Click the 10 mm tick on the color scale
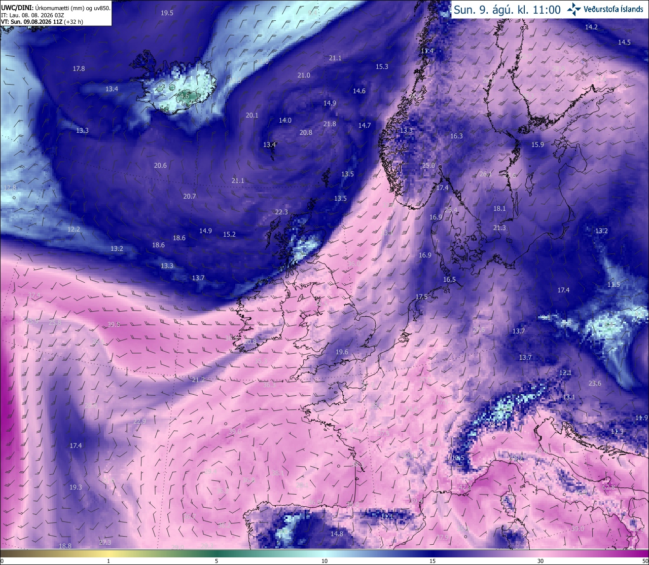Viewport: 649px width, 565px height. click(x=324, y=561)
